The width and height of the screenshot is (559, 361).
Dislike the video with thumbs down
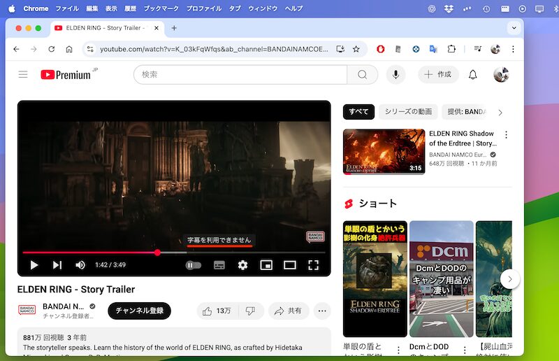coord(251,311)
